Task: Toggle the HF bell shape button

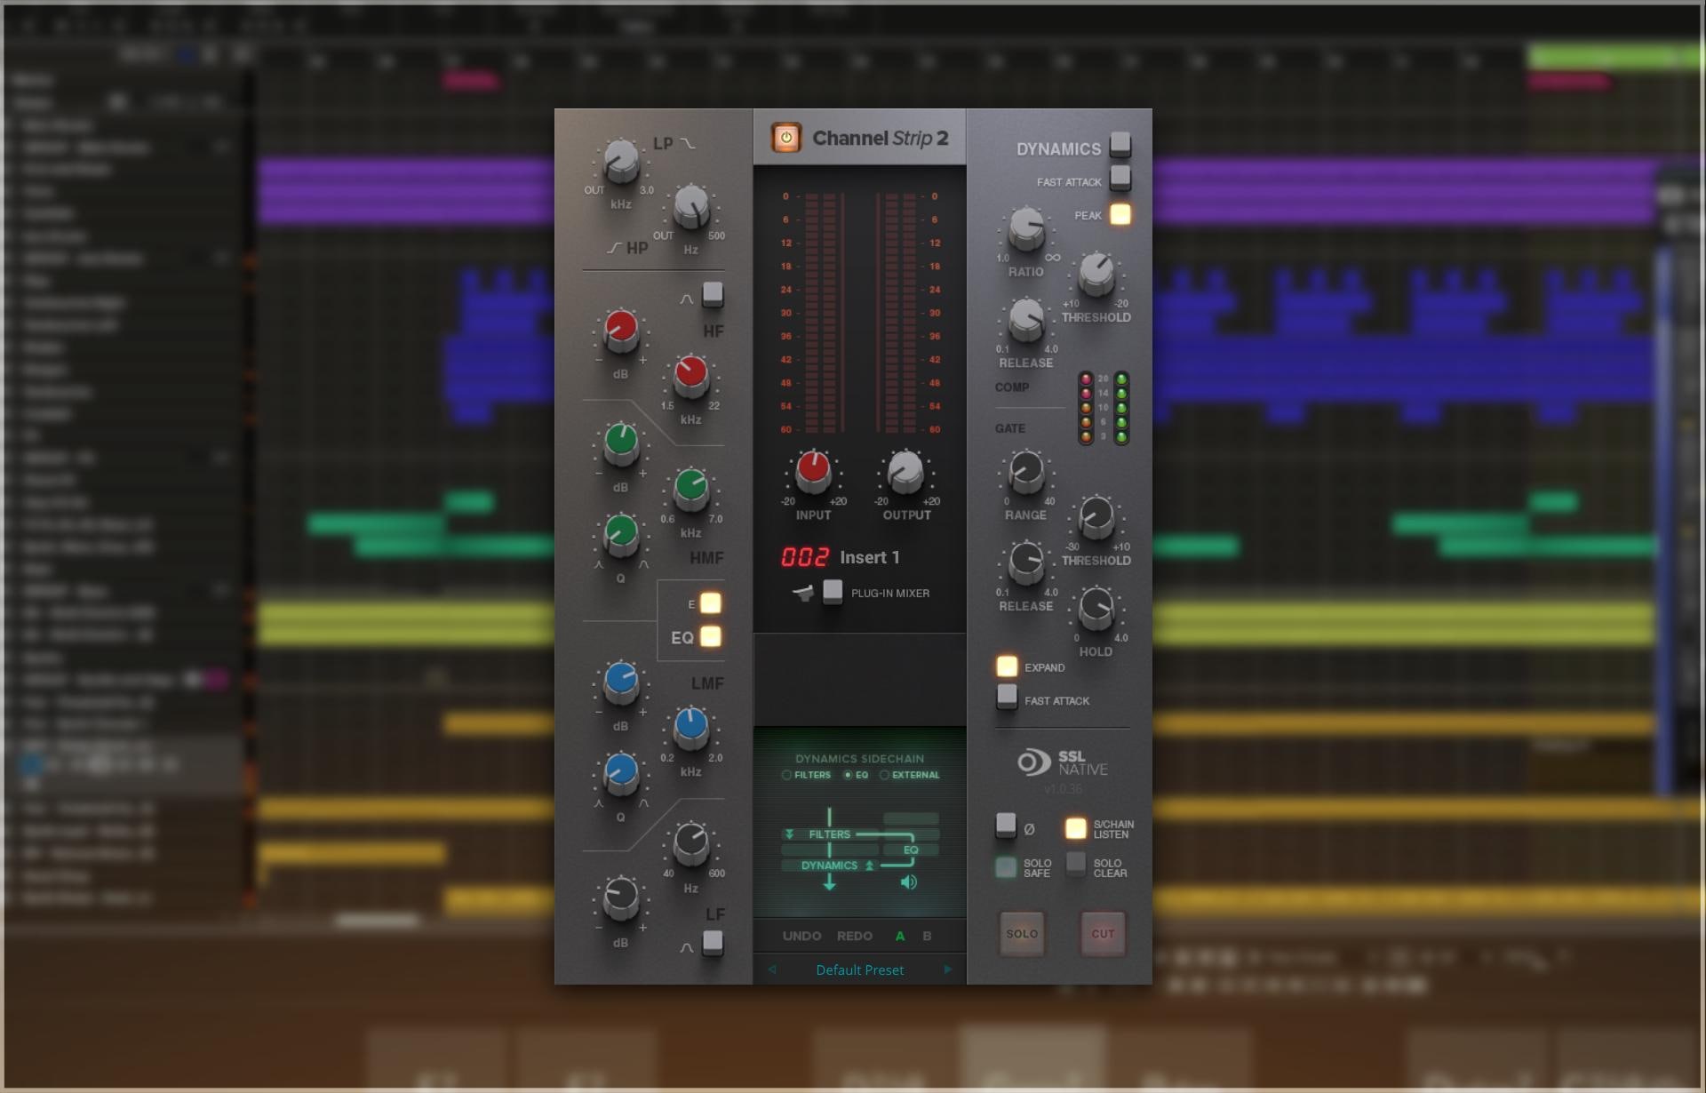Action: 713,294
